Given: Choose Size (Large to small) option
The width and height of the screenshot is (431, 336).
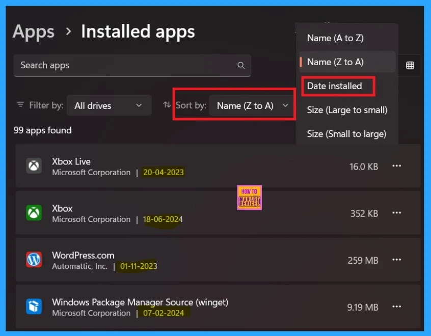Looking at the screenshot, I should click(x=347, y=110).
